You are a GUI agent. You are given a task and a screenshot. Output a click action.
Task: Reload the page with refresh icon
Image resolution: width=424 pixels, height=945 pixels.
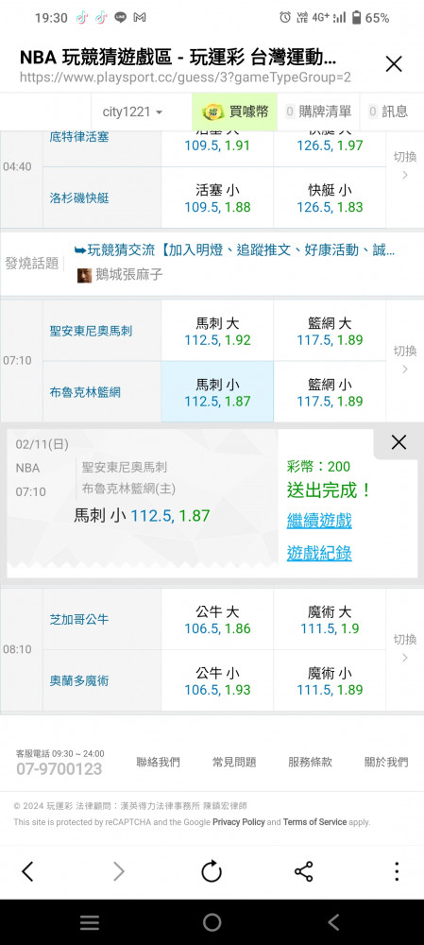[212, 871]
